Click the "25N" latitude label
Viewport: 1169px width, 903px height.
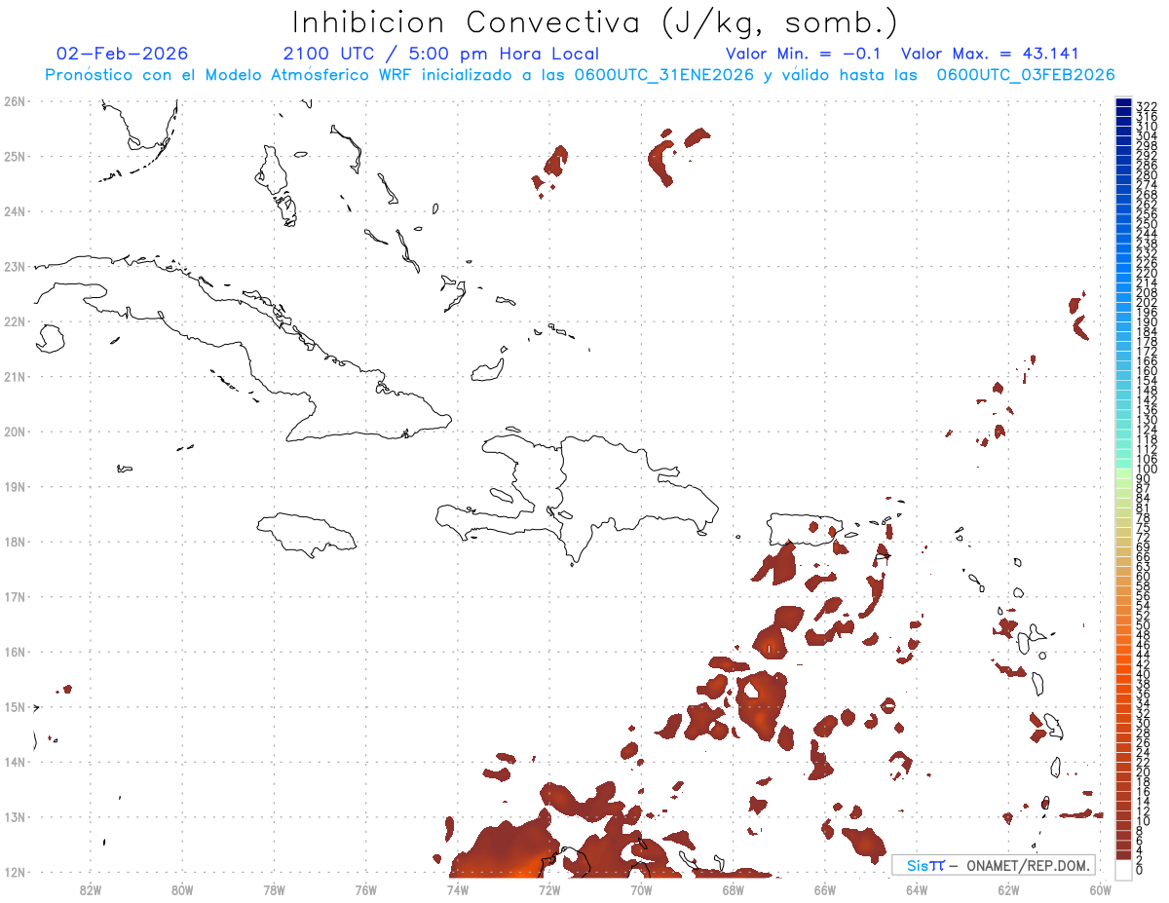14,156
